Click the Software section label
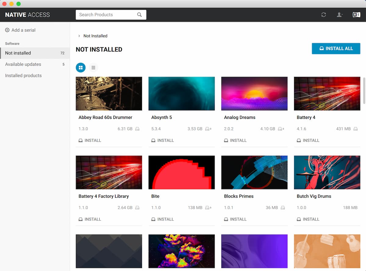 12,43
